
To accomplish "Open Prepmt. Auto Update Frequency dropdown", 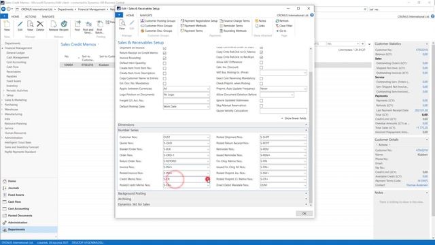I will tap(305, 89).
